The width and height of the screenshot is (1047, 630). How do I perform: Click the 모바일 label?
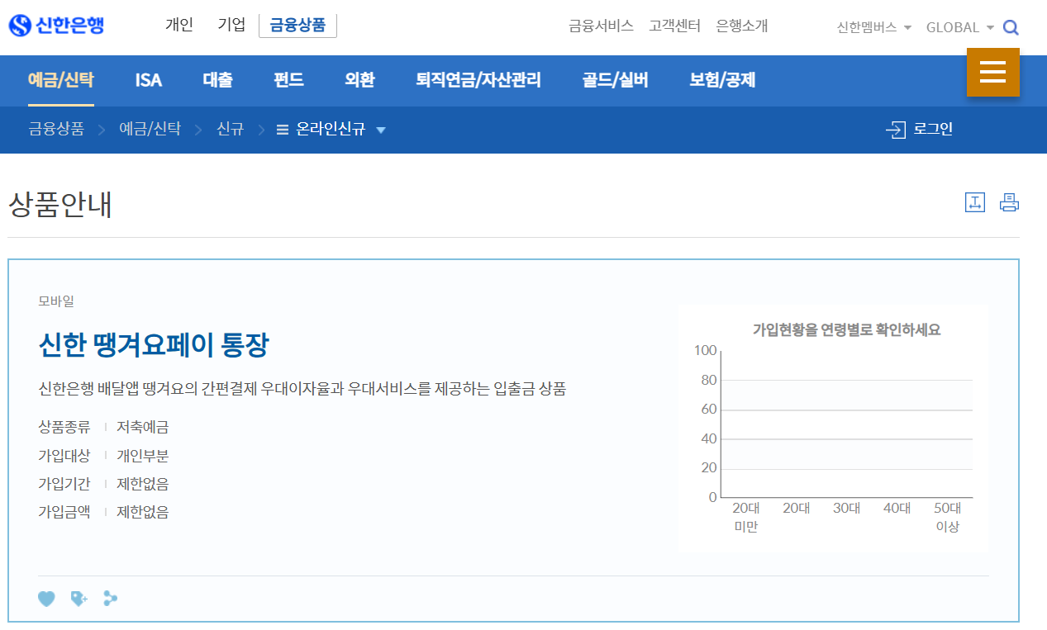[56, 301]
